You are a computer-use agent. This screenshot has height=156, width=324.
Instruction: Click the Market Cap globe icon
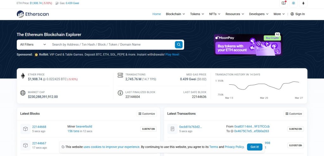pyautogui.click(x=23, y=93)
